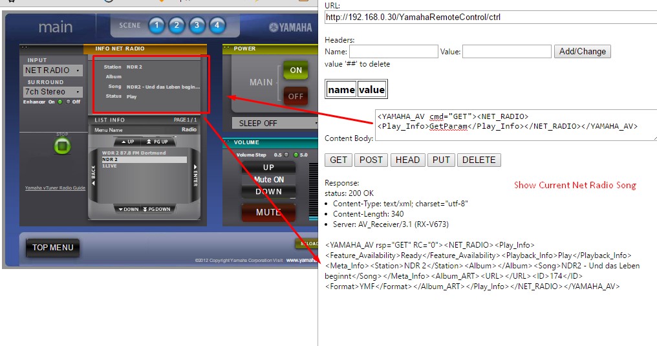The image size is (657, 346).
Task: Select station WDR 2 87.8 FM Dortmund
Action: (134, 153)
